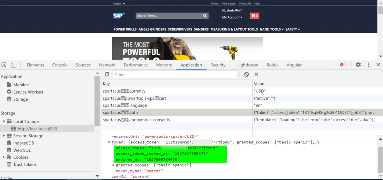Switch to the Memory tab
Image resolution: width=383 pixels, height=180 pixels.
(164, 65)
